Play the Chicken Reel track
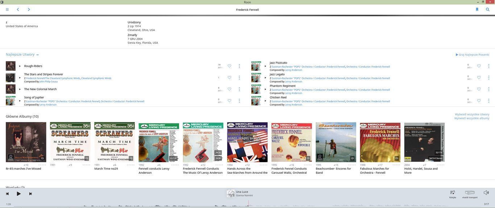This screenshot has width=495, height=208. tap(265, 101)
